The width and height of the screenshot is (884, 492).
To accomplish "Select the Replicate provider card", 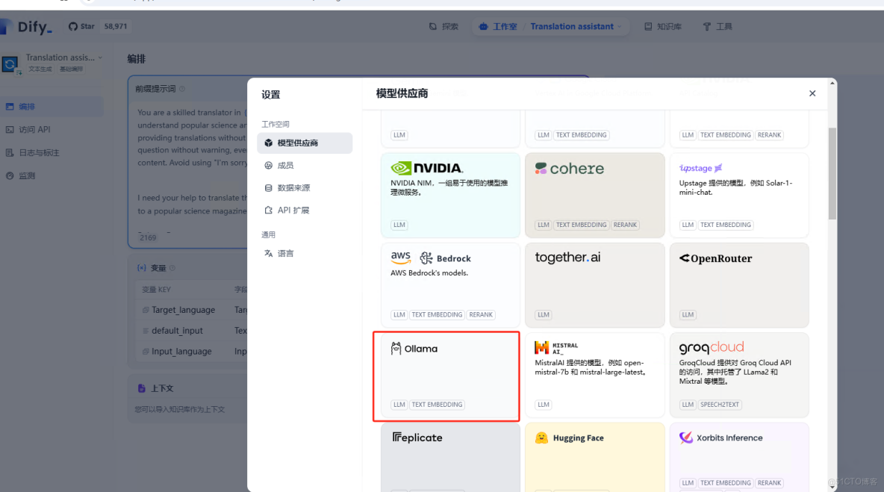I will (x=450, y=457).
